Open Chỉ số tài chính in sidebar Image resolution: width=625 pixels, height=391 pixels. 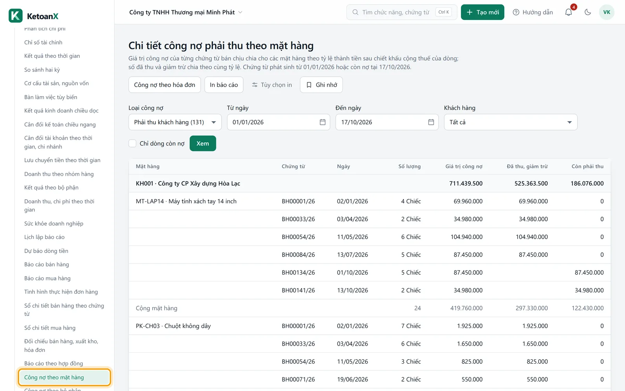[x=43, y=42]
